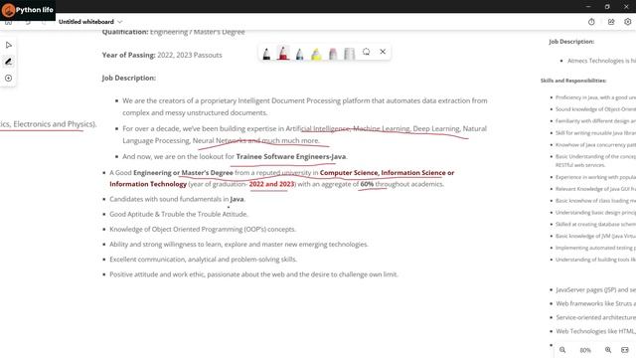Click the Qualification label at top

(x=125, y=32)
